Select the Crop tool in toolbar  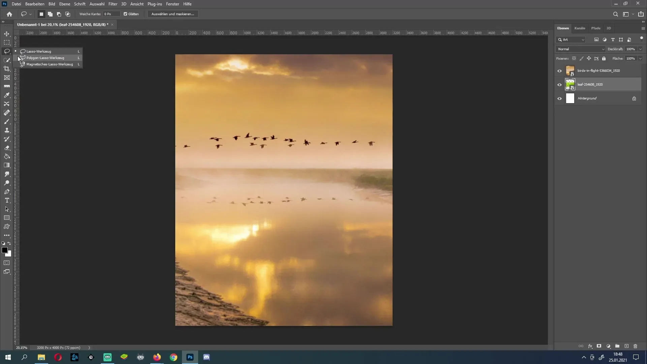click(x=7, y=69)
